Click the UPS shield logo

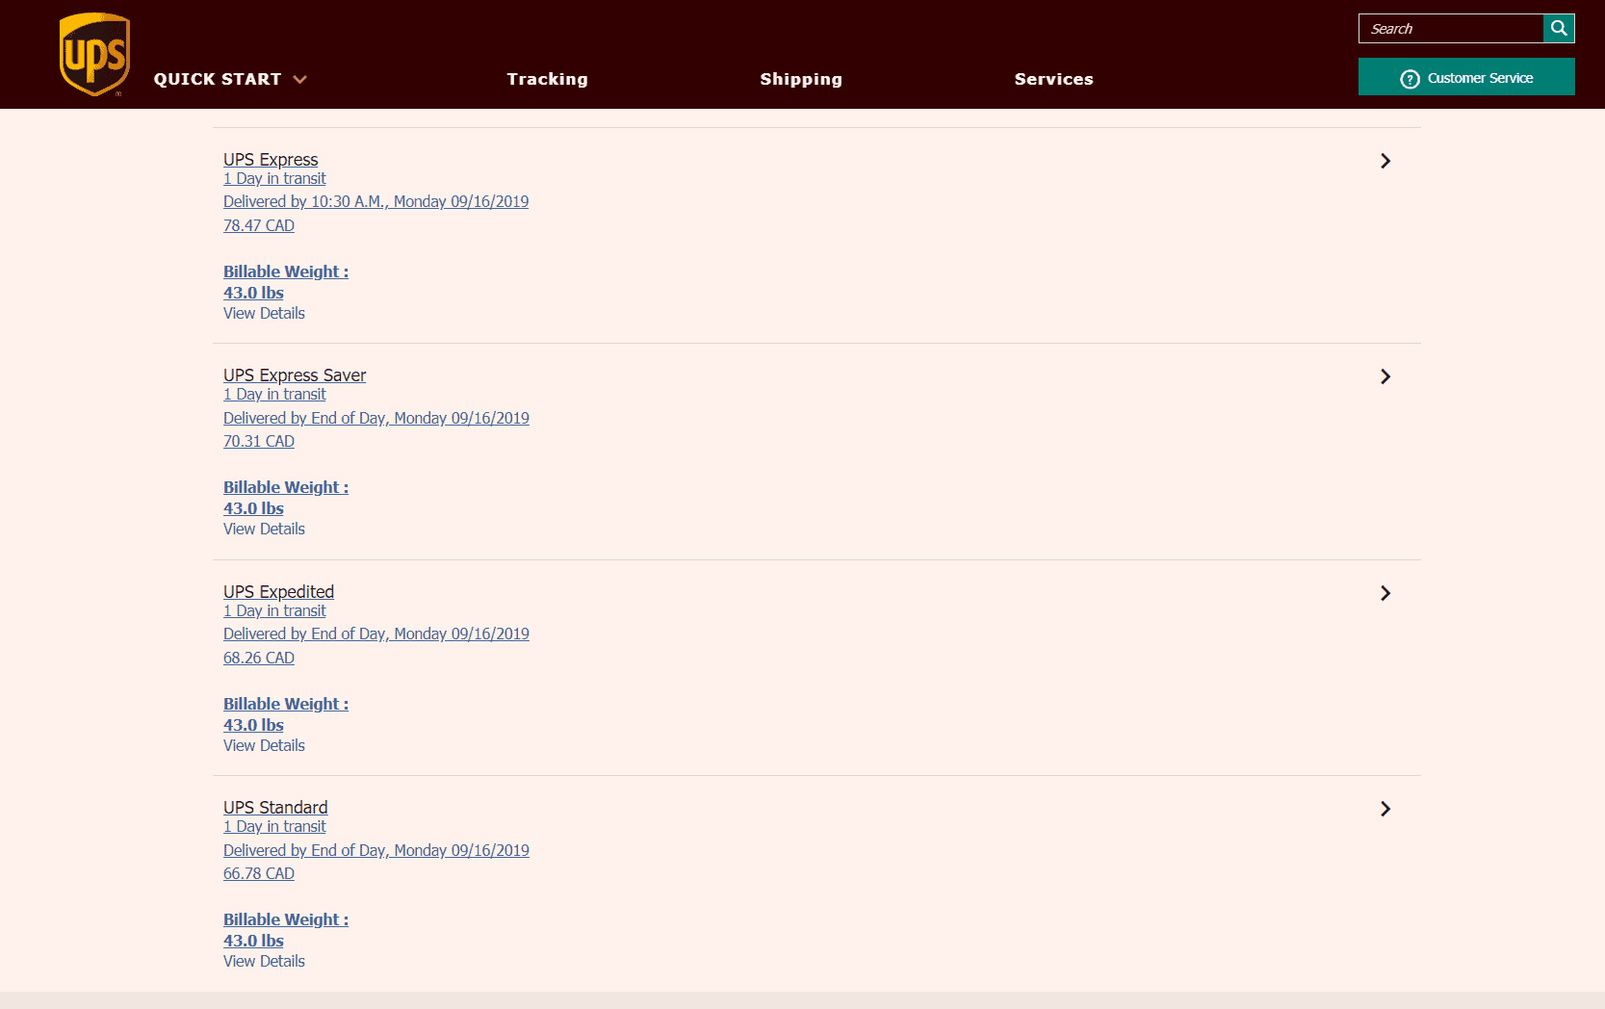94,54
